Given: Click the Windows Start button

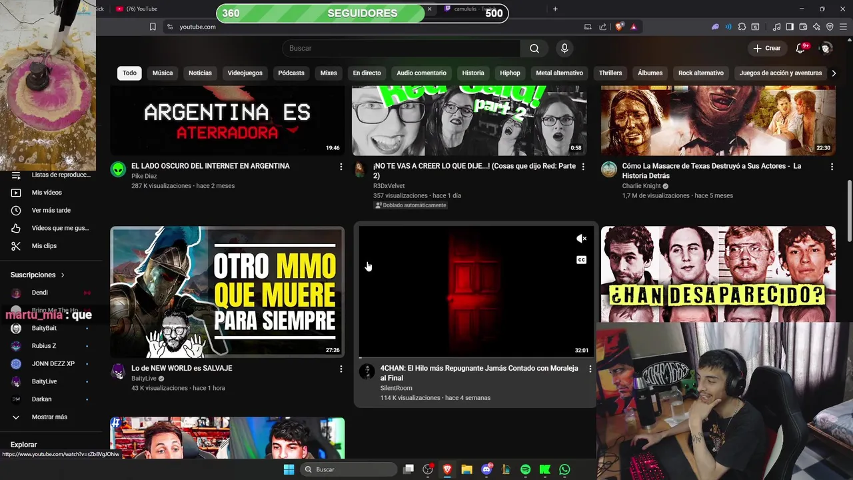Looking at the screenshot, I should point(289,469).
